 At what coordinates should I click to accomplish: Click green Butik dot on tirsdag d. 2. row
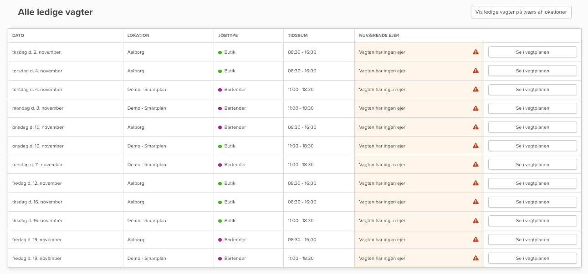[x=220, y=52]
